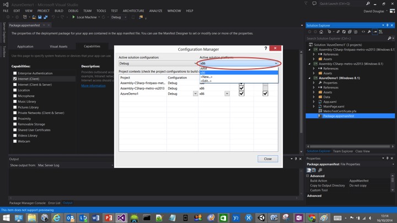Select ARM from platform dropdown list
Image resolution: width=397 pixels, height=223 pixels.
point(239,68)
